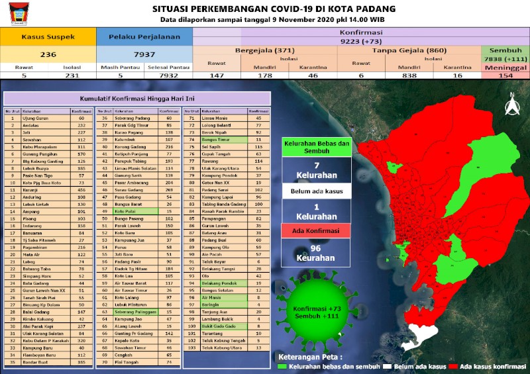Click the north arrow compass on map
The width and height of the screenshot is (530, 374).
[x=512, y=104]
